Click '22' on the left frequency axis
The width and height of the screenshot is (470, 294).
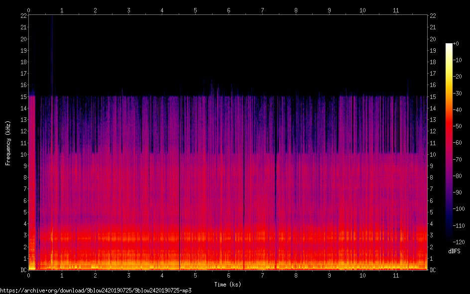click(x=24, y=16)
